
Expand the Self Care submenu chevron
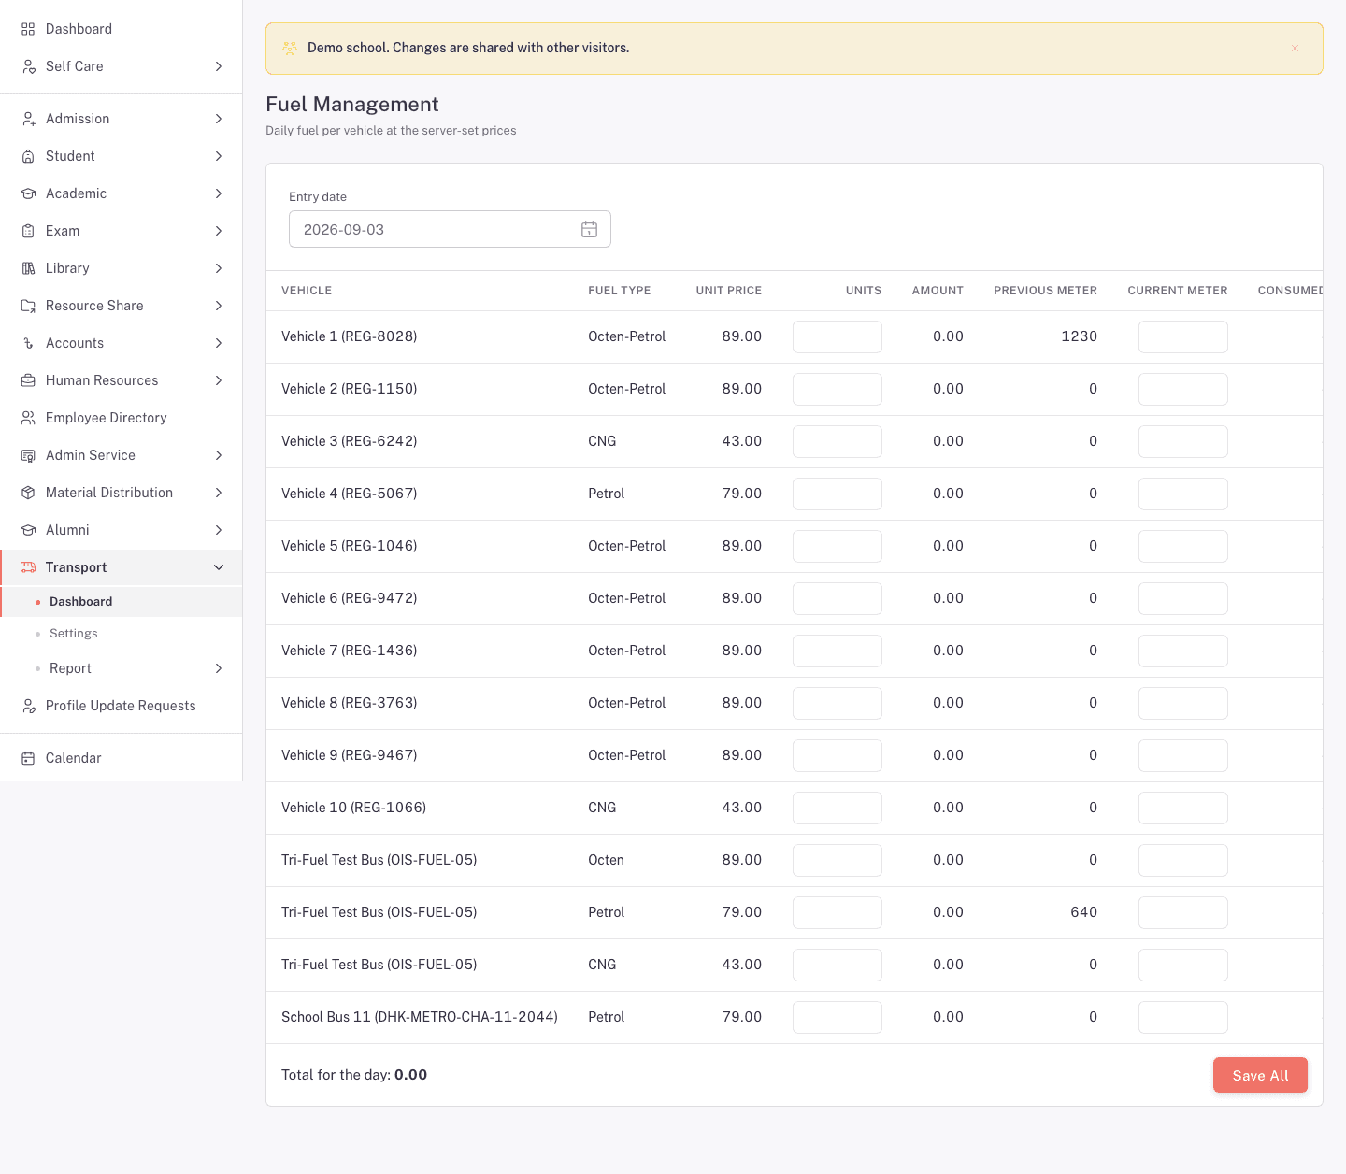point(219,66)
